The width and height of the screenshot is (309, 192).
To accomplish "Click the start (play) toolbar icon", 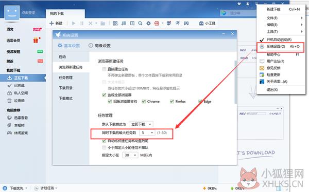I will (74, 24).
